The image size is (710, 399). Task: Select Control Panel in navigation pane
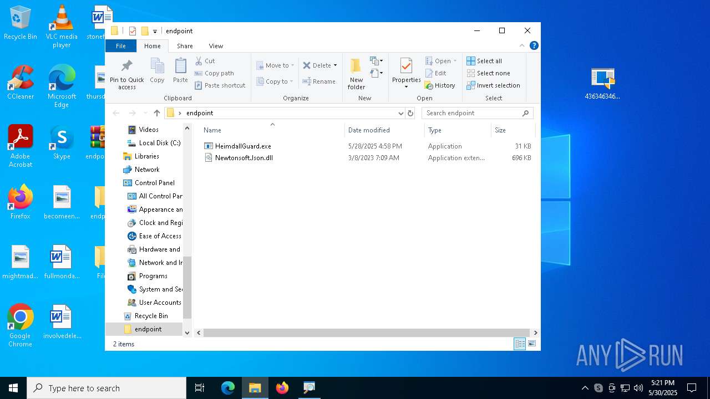coord(154,183)
